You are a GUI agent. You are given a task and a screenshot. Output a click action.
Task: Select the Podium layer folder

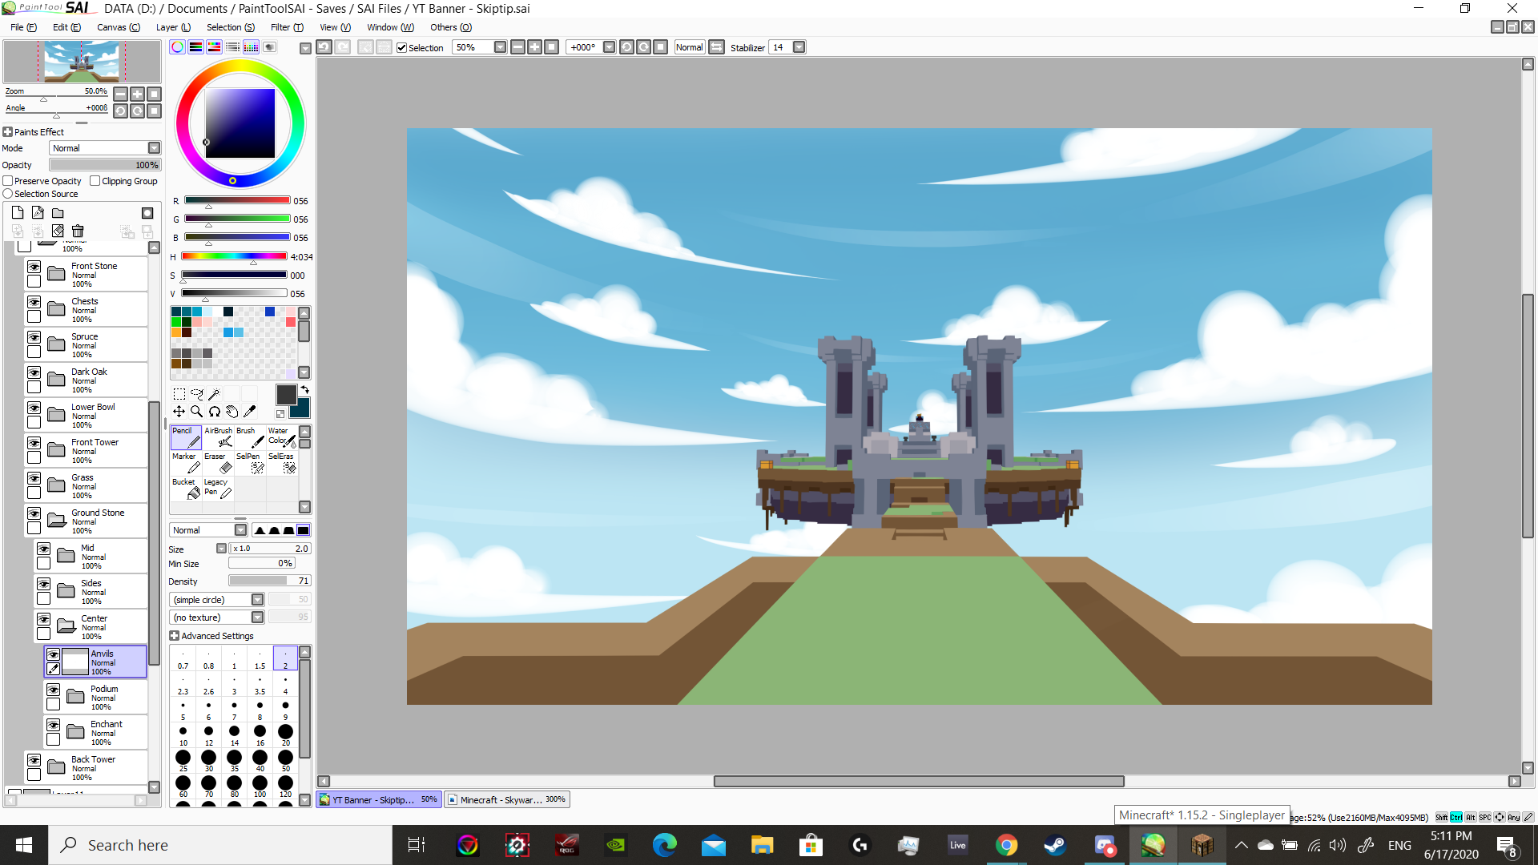[x=96, y=697]
